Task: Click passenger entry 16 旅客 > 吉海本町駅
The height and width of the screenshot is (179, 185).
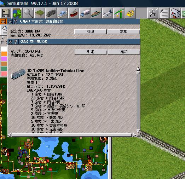Action: [49, 125]
